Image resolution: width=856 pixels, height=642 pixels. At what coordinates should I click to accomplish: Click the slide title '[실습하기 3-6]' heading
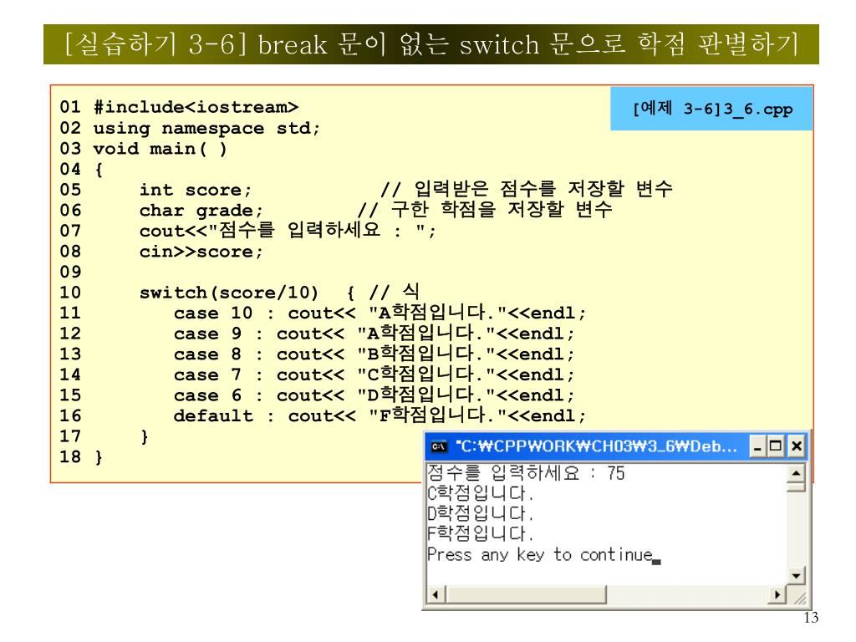(431, 44)
